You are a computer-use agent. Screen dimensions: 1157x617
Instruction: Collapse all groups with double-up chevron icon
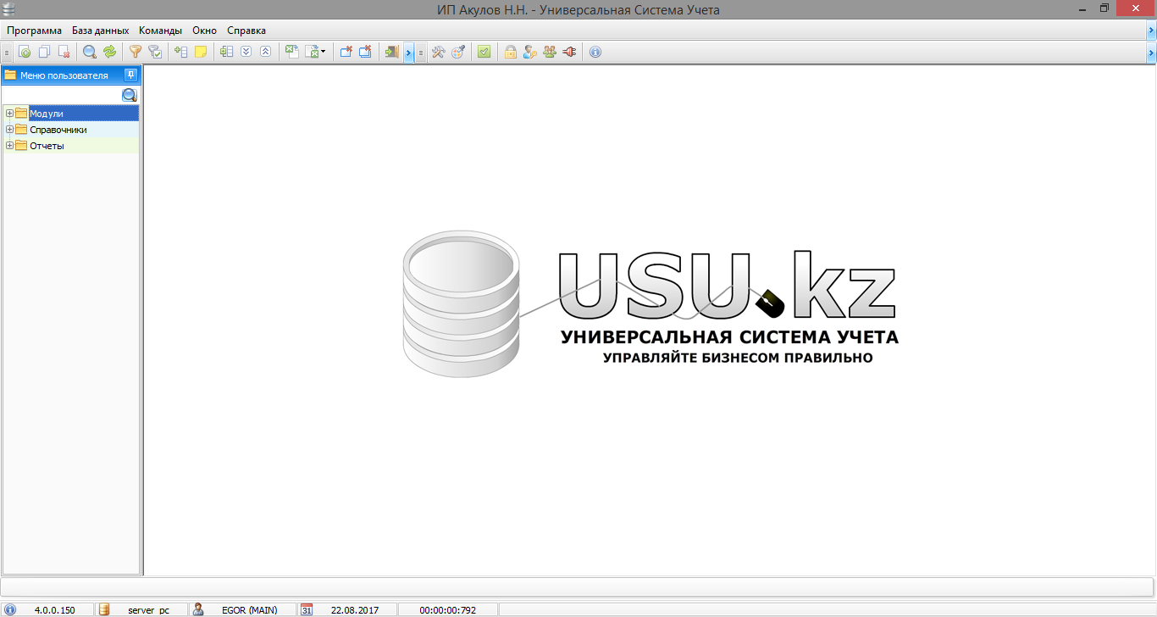[x=266, y=52]
